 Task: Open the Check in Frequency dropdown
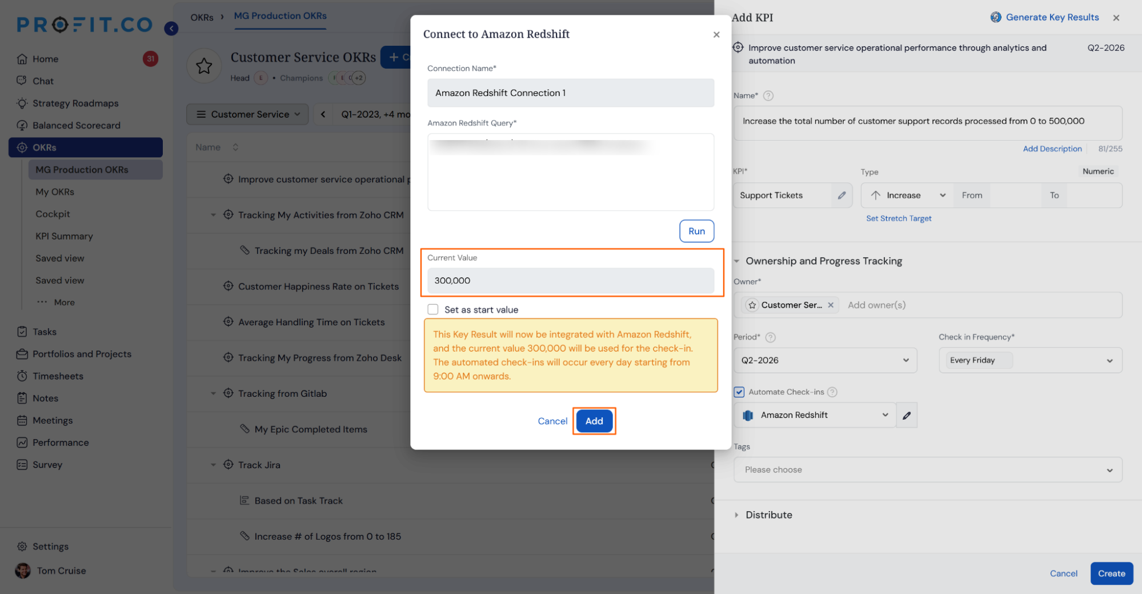pyautogui.click(x=1030, y=361)
